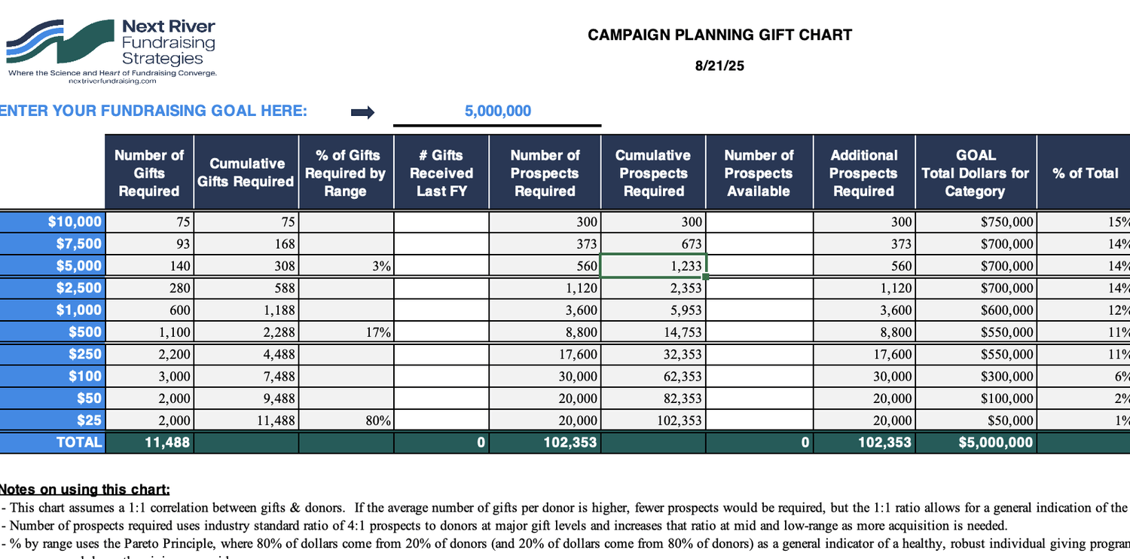Click the Campaign Planning Gift Chart title
Viewport: 1130px width, 559px height.
coord(719,35)
